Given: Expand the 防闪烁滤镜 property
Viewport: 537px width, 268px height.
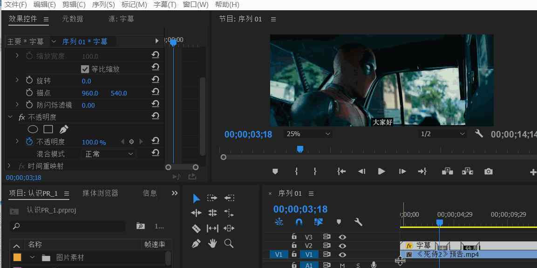Looking at the screenshot, I should point(17,104).
